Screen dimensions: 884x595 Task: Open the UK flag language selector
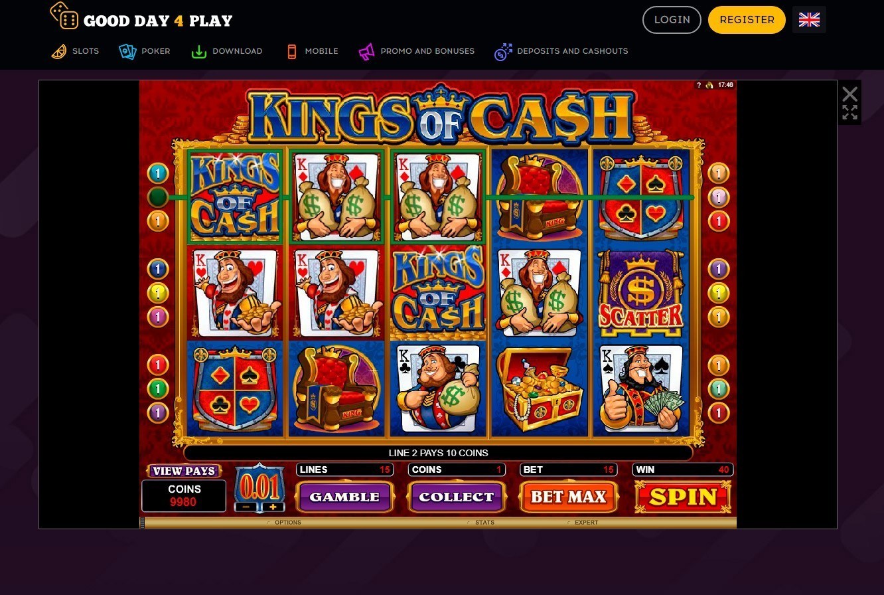(809, 20)
